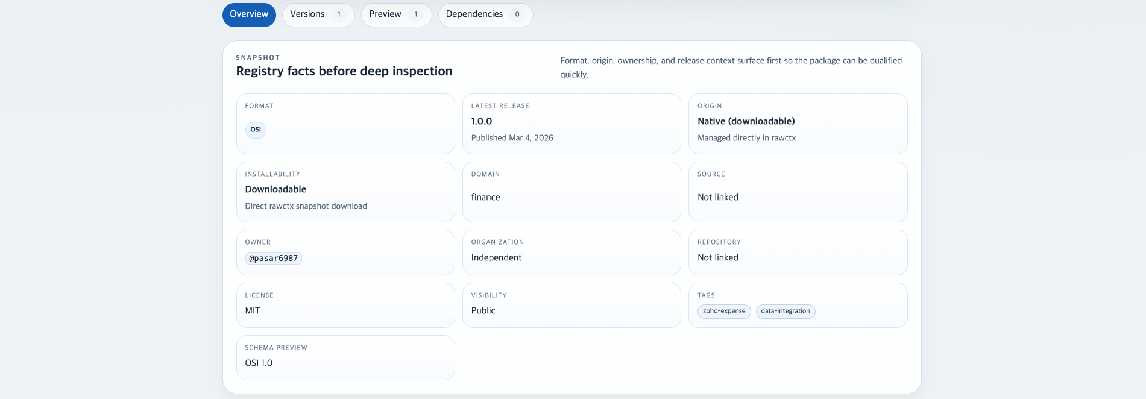The width and height of the screenshot is (1146, 399).
Task: Click the Not linked source value
Action: pos(718,197)
